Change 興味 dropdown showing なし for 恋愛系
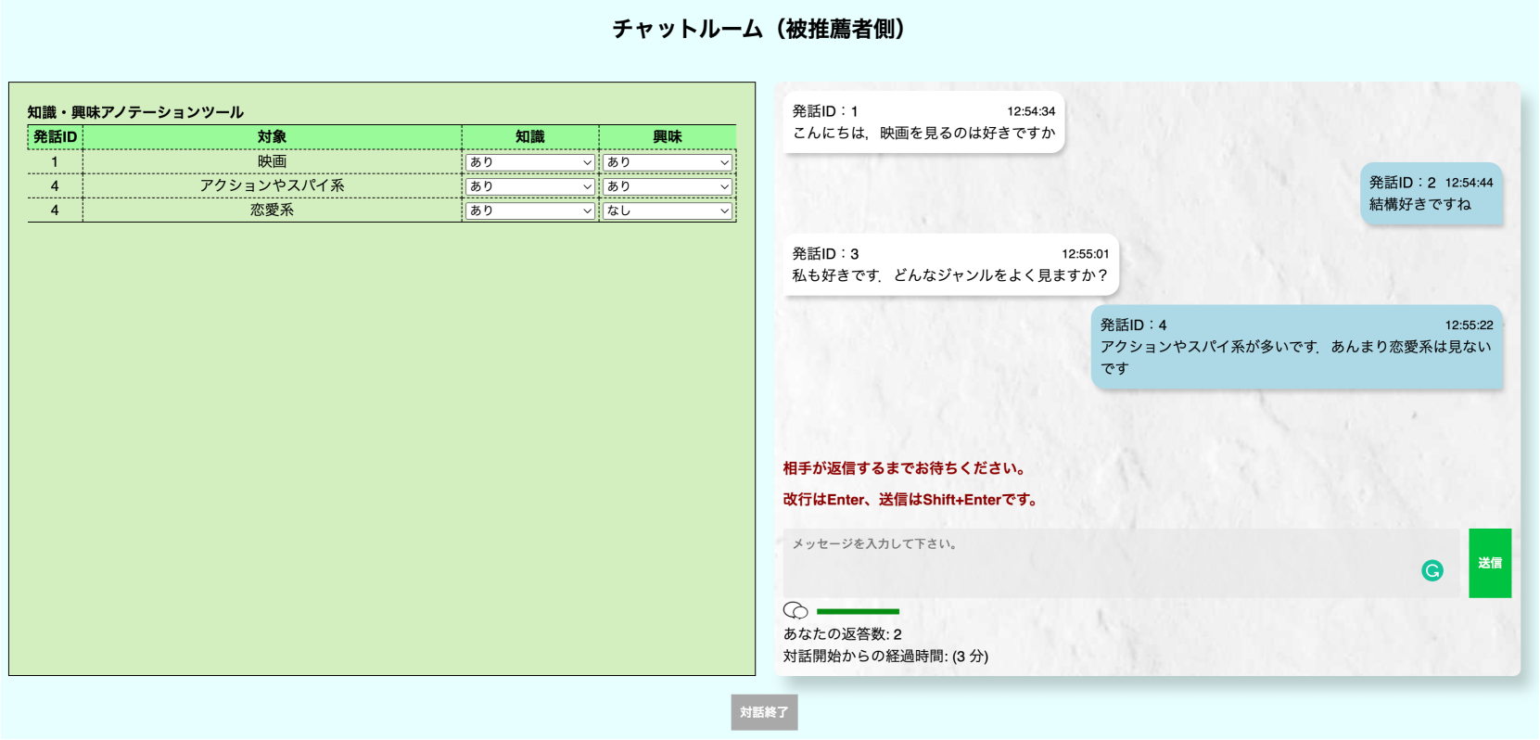 click(667, 211)
